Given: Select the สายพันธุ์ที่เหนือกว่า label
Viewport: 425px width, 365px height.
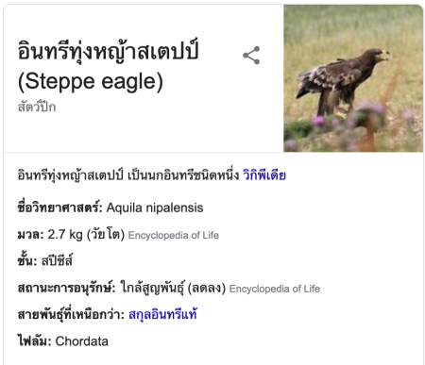Looking at the screenshot, I should tap(71, 314).
